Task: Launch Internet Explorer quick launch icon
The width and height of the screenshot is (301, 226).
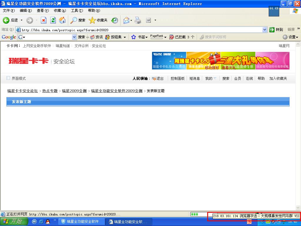Action: tap(41, 222)
